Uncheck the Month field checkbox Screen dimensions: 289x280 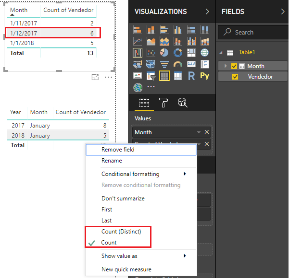234,66
